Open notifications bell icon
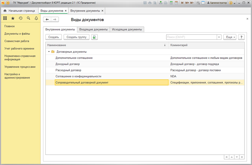This screenshot has height=165, width=252. (36, 18)
